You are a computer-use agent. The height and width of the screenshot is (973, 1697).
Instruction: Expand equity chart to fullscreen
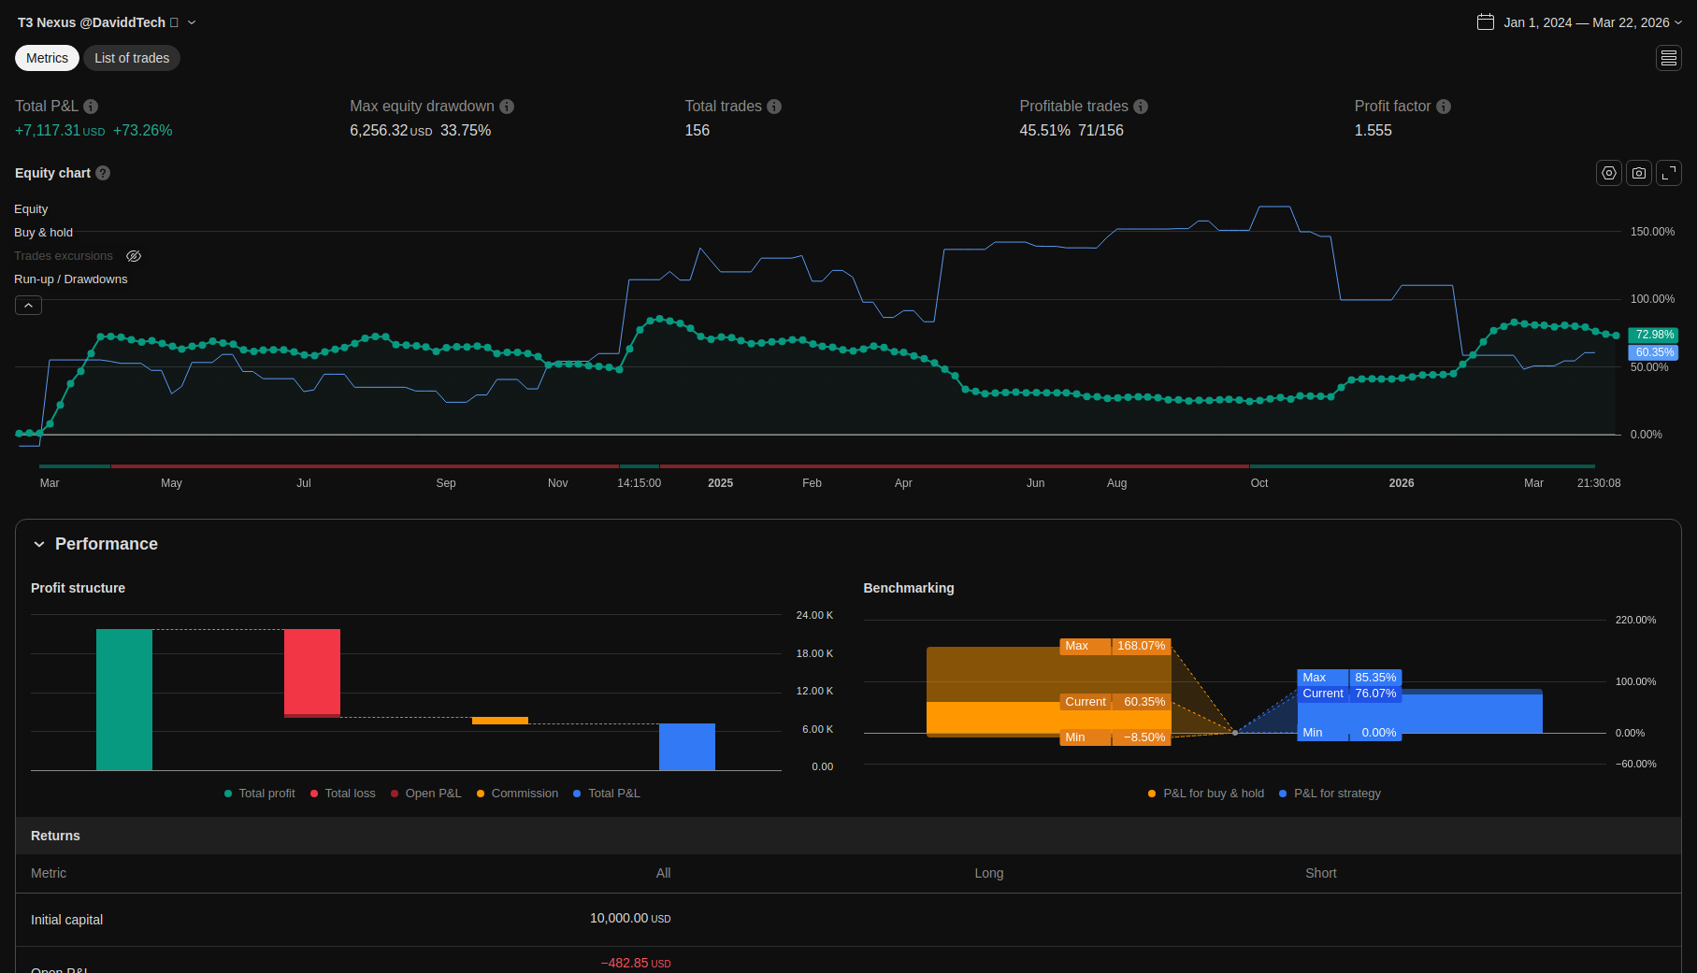pyautogui.click(x=1668, y=173)
